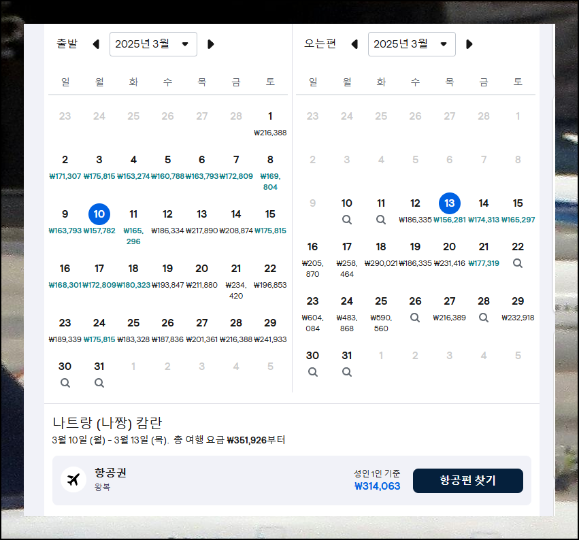
Task: Choose departure date March 11
Action: point(133,226)
